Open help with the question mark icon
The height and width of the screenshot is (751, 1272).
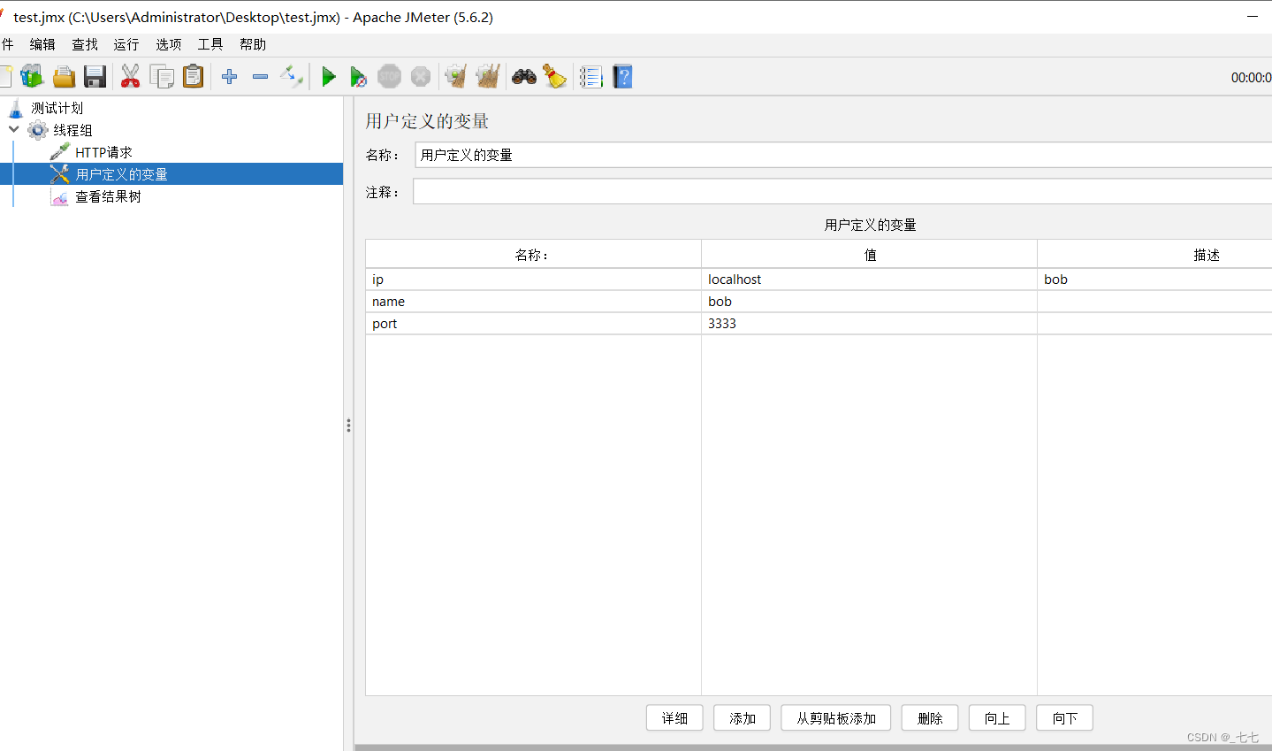point(622,77)
